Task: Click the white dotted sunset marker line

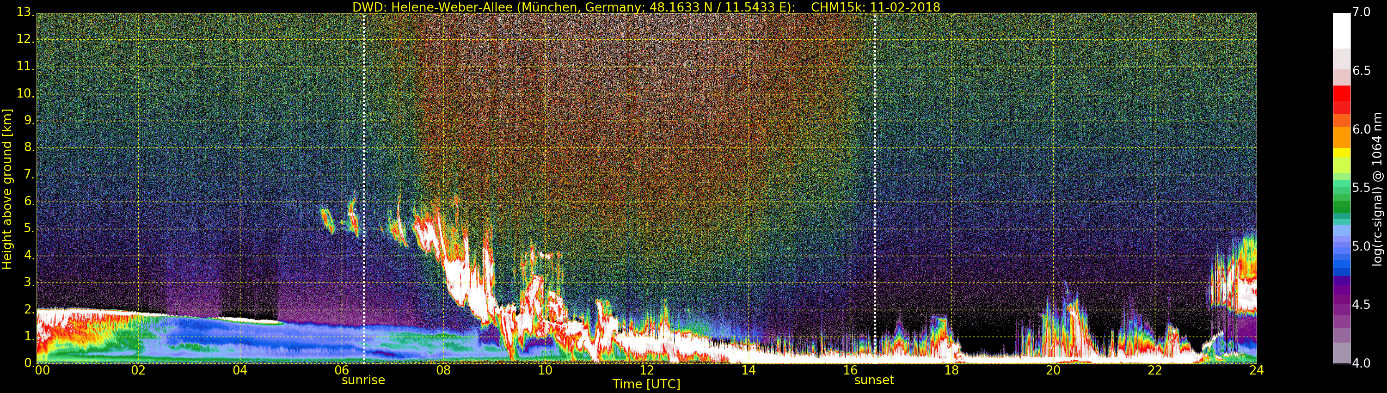Action: coord(874,189)
